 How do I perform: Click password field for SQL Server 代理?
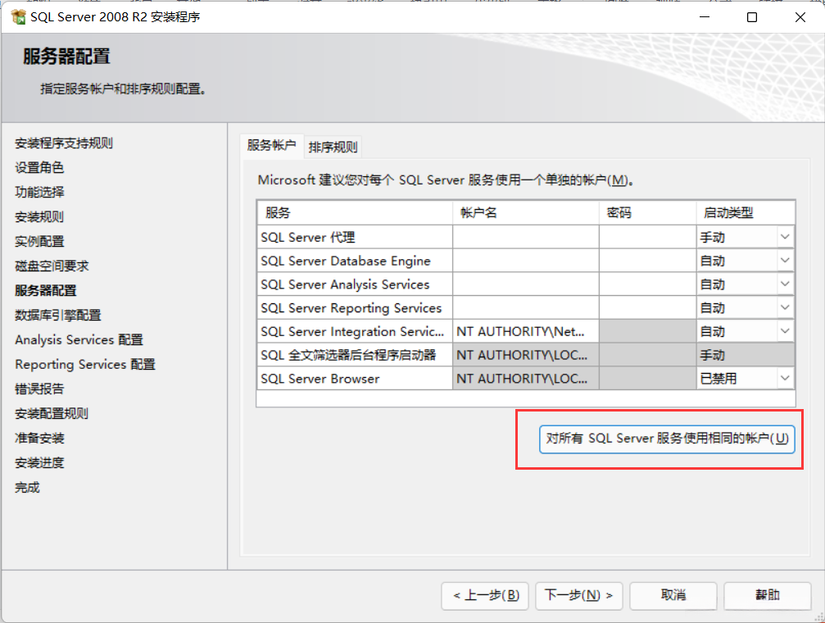[x=648, y=237]
